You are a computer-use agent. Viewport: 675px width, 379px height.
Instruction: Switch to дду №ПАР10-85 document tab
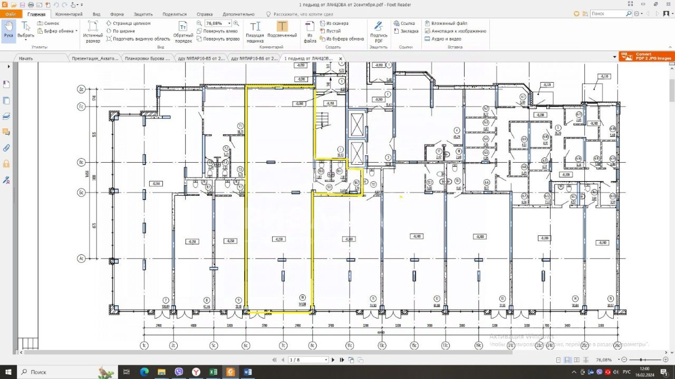(201, 58)
